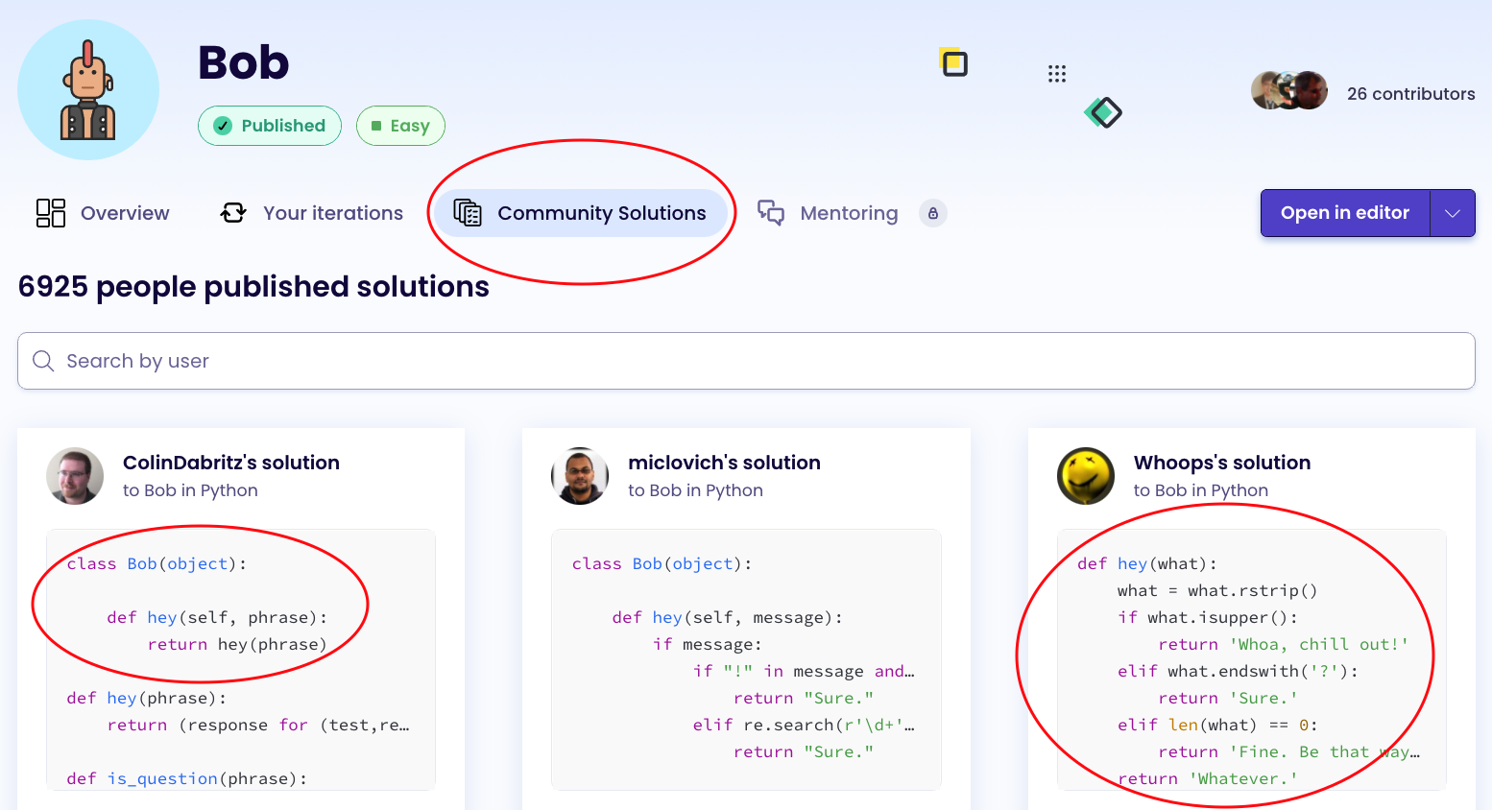Screen dimensions: 1492x810
Task: Click the magnifying glass search icon
Action: coord(43,361)
